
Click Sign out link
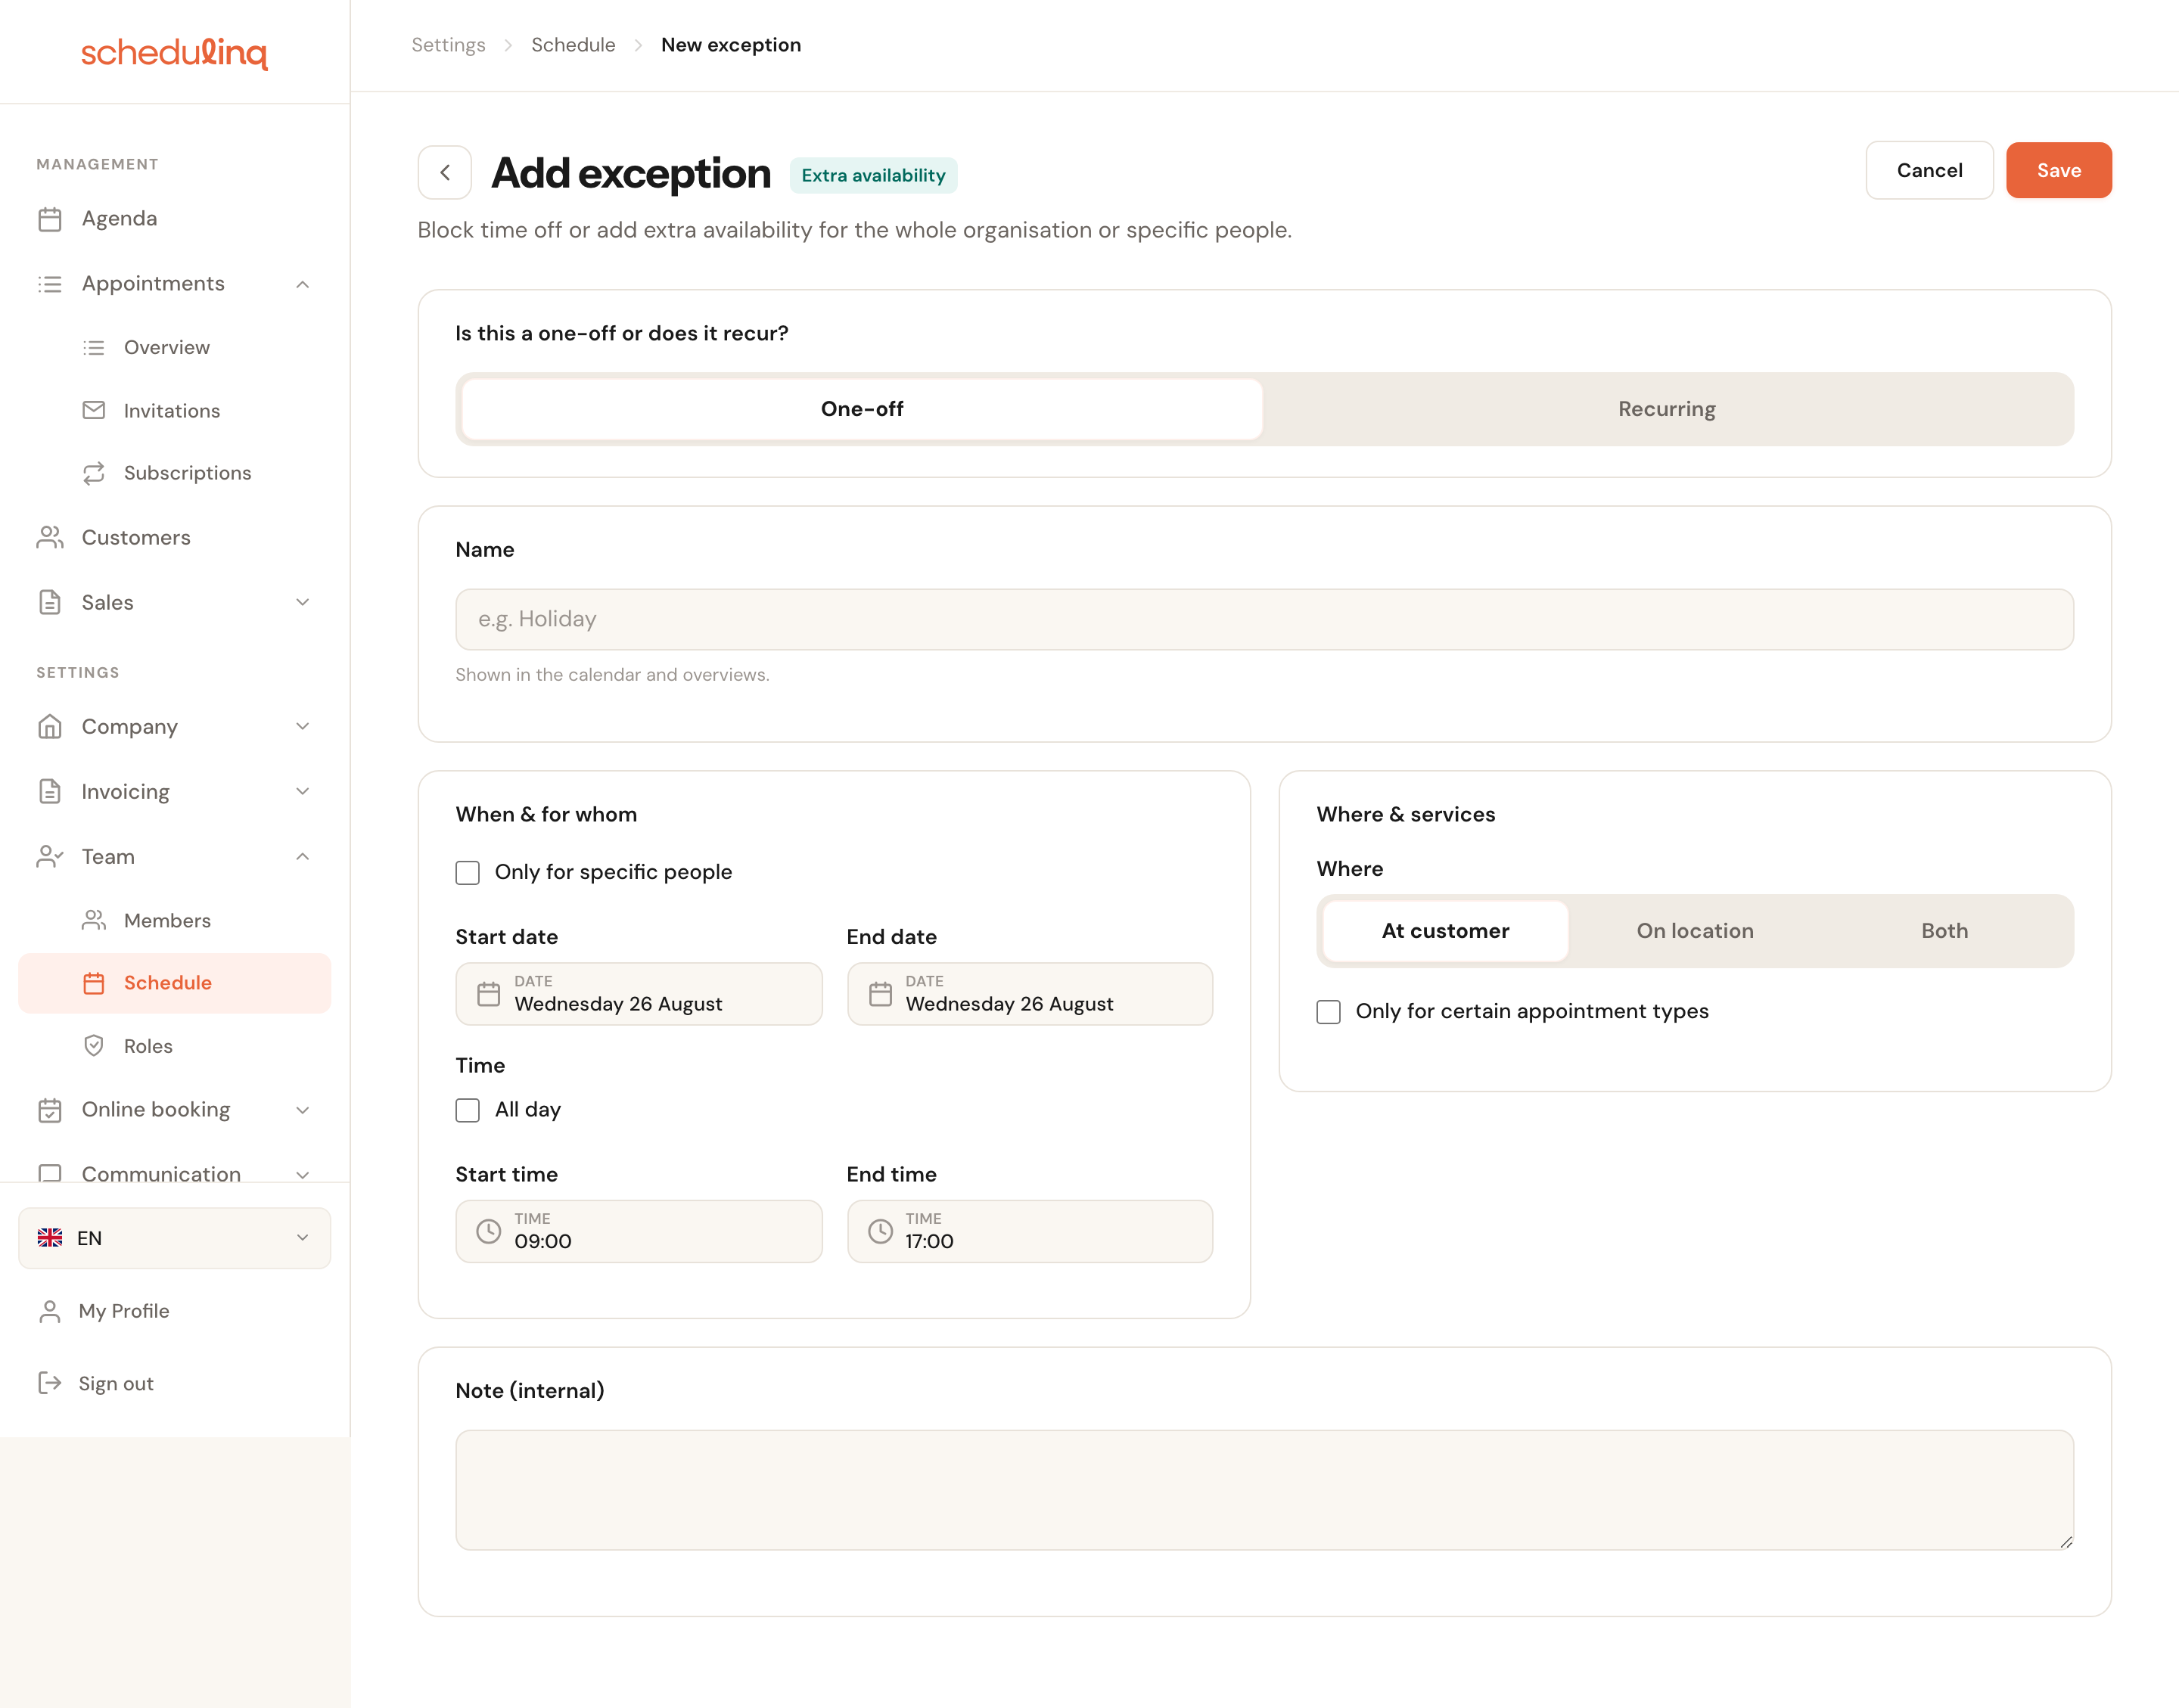(116, 1384)
